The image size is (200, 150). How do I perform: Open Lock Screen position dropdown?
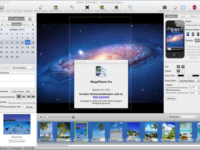[23, 91]
